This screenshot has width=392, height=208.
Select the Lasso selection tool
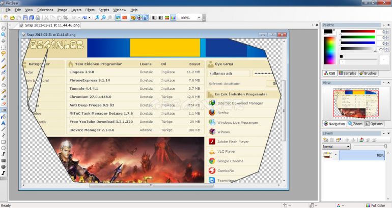click(3, 54)
